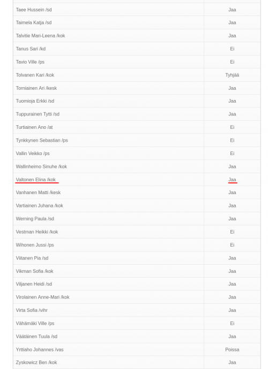Click the Turtiainen Ano /at name

(34, 127)
